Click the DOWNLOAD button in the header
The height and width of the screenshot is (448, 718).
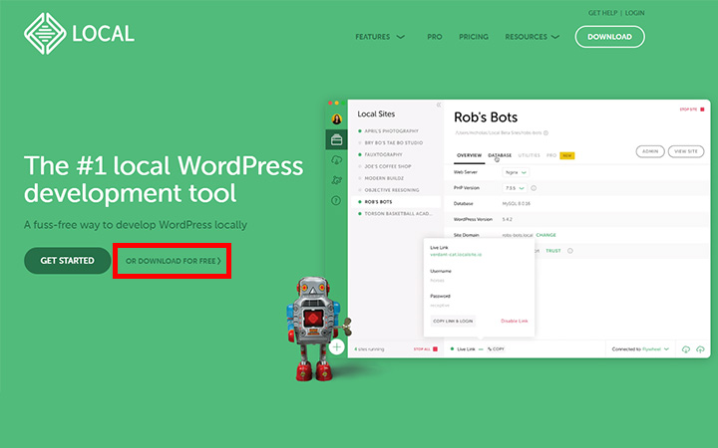(609, 37)
